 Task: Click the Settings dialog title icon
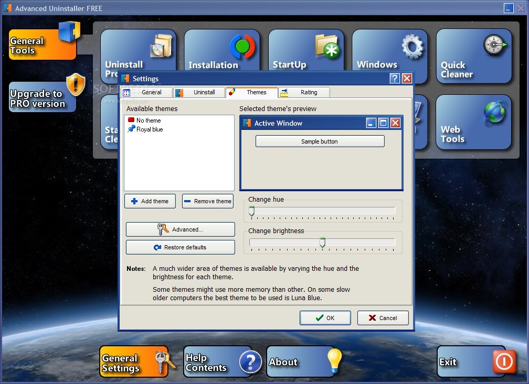[125, 79]
